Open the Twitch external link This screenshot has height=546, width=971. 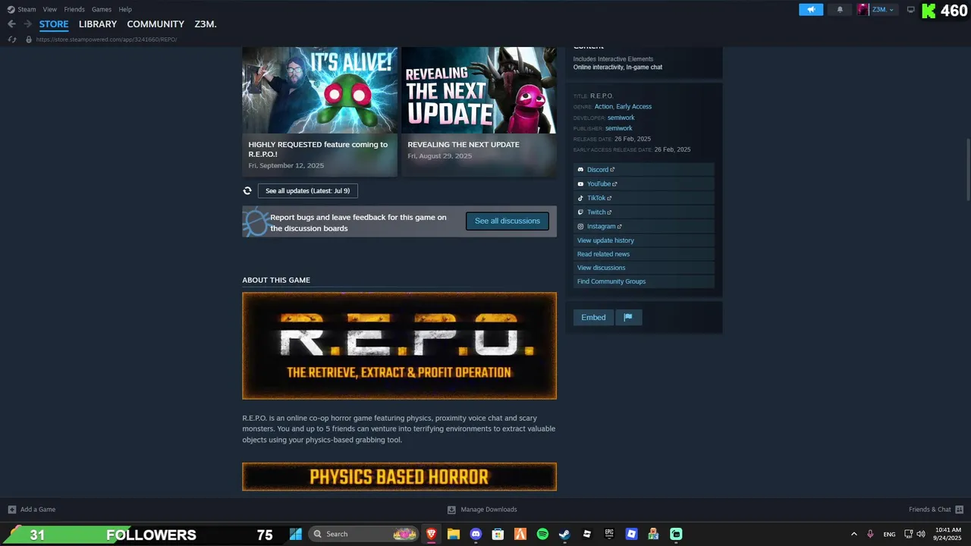(x=644, y=212)
